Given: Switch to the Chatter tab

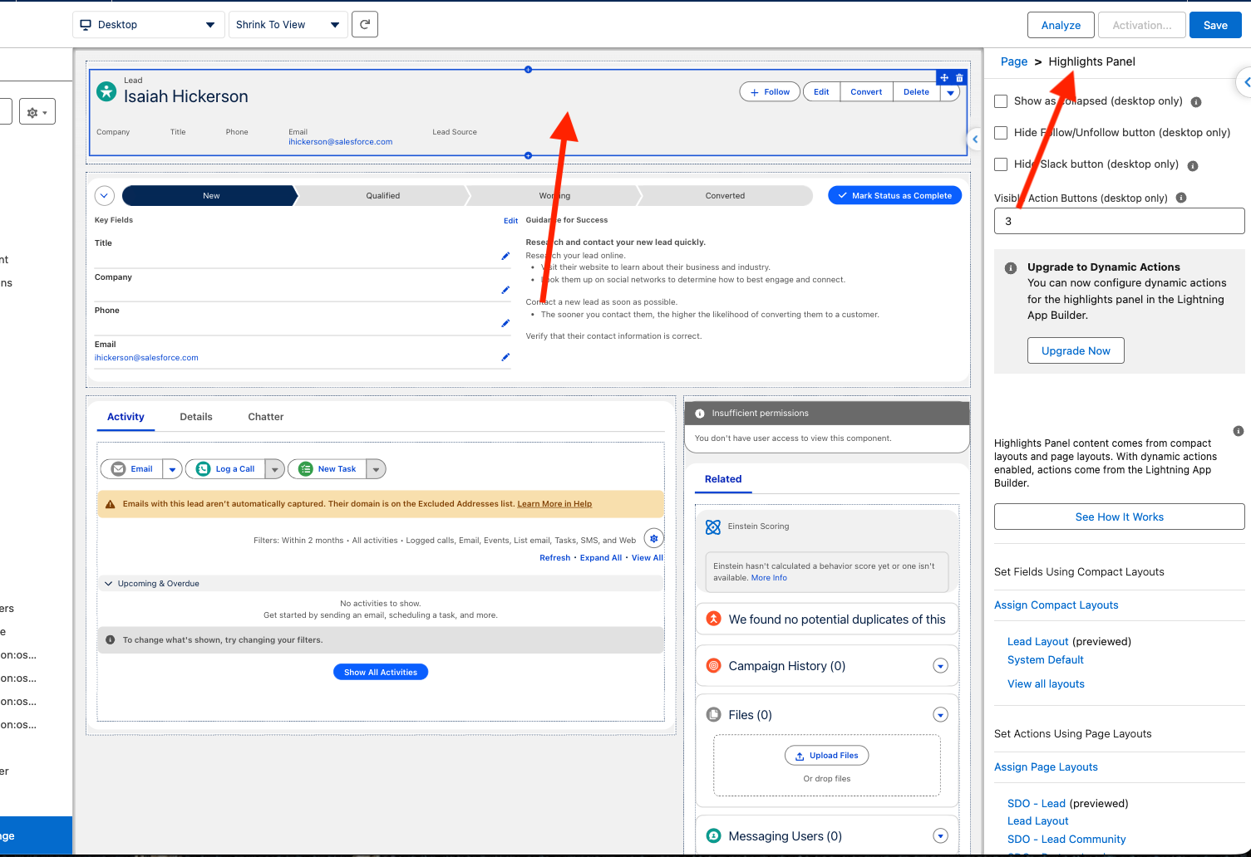Looking at the screenshot, I should tap(266, 417).
